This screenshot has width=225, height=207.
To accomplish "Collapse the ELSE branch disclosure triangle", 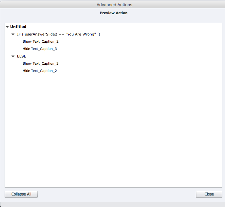I will tap(13, 56).
